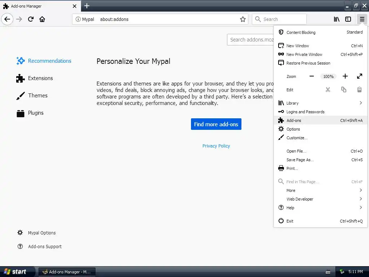Exit the browser via menu
The width and height of the screenshot is (369, 277).
tap(320, 221)
